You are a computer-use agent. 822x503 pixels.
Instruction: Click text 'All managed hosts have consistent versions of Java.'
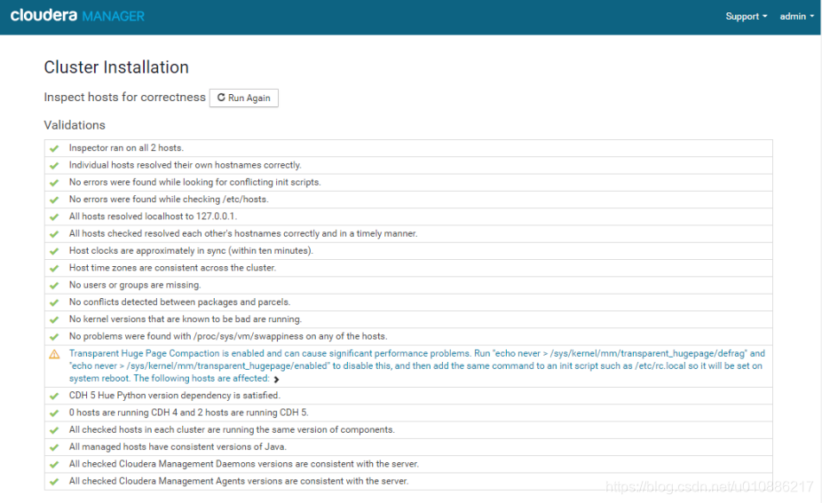point(178,447)
